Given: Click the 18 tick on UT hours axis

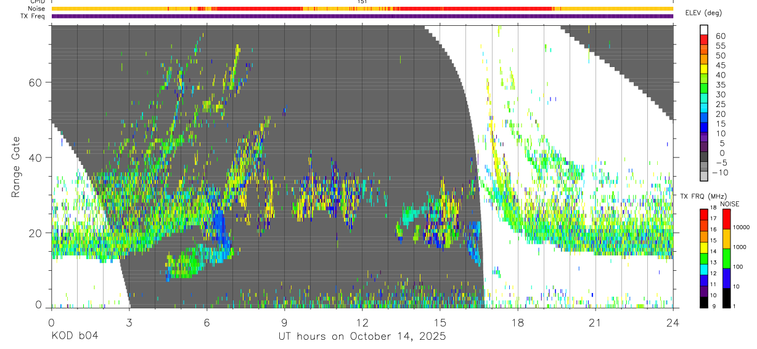Looking at the screenshot, I should click(x=517, y=323).
